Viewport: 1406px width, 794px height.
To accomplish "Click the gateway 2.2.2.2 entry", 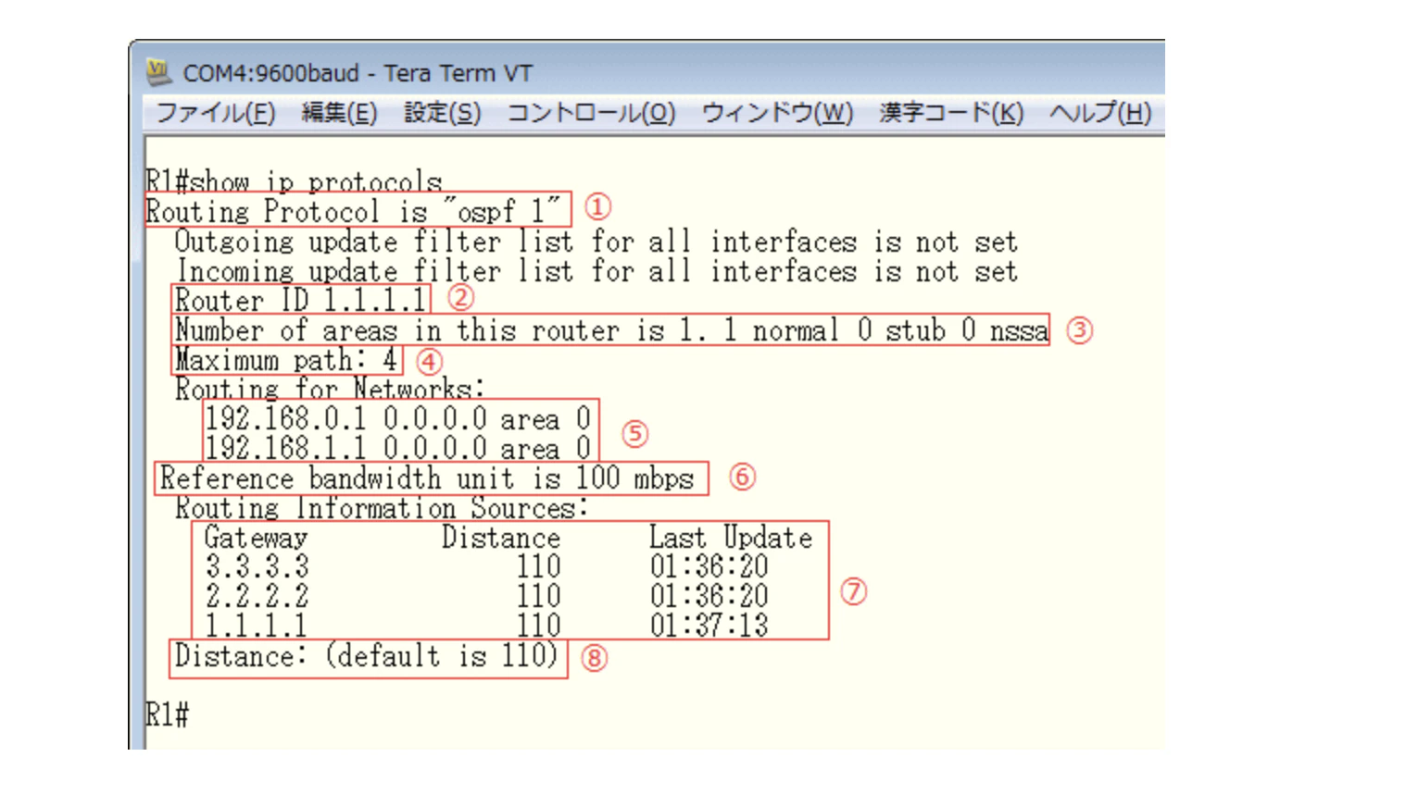I will pos(257,596).
